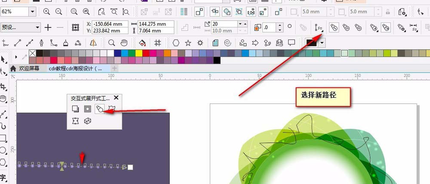Click the 62% zoom level field
The height and width of the screenshot is (184, 430).
[15, 12]
